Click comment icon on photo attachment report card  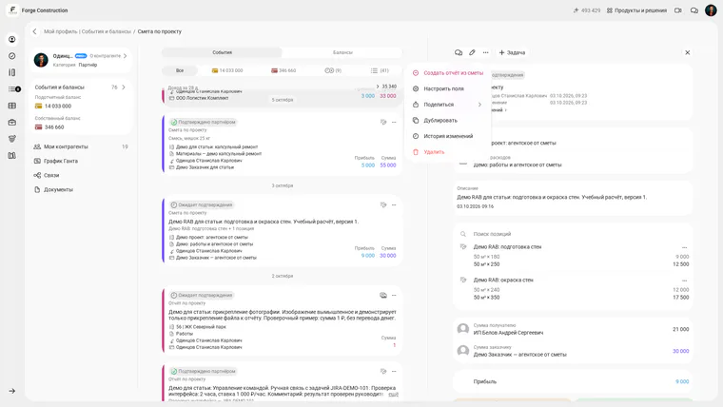[383, 295]
